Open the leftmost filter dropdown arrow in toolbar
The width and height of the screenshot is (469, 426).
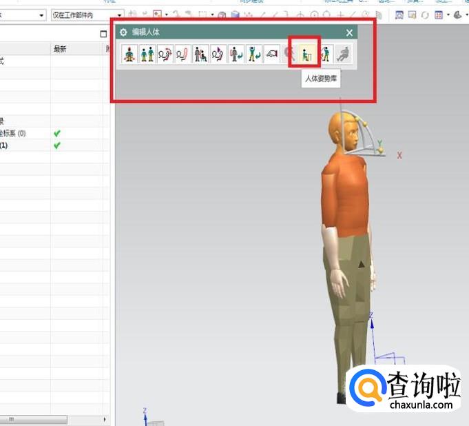pos(42,14)
